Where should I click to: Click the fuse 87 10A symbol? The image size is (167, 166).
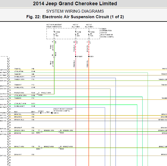[x=54, y=34]
